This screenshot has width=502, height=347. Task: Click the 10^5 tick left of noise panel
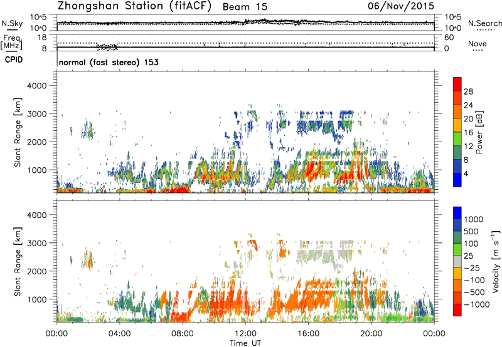(x=38, y=17)
